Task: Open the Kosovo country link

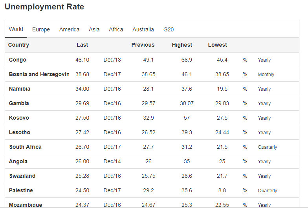Action: pyautogui.click(x=19, y=118)
